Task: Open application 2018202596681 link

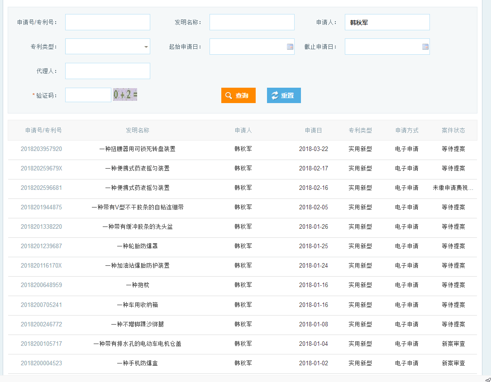Action: pos(41,188)
